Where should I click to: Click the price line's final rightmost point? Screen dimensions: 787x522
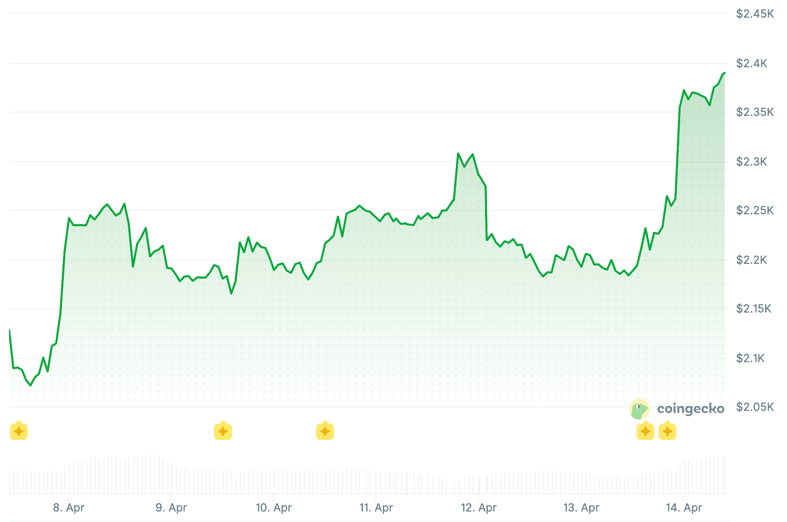tap(724, 73)
